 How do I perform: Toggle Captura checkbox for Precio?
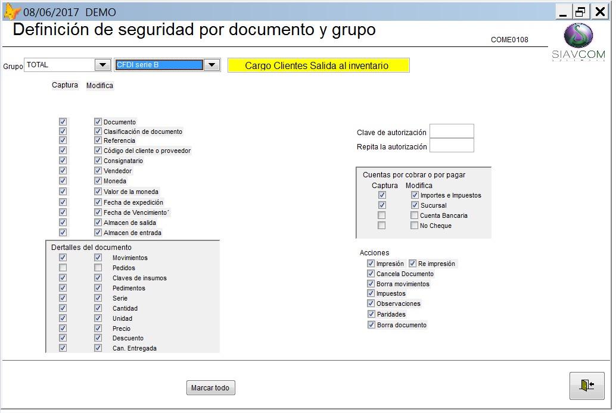click(63, 328)
